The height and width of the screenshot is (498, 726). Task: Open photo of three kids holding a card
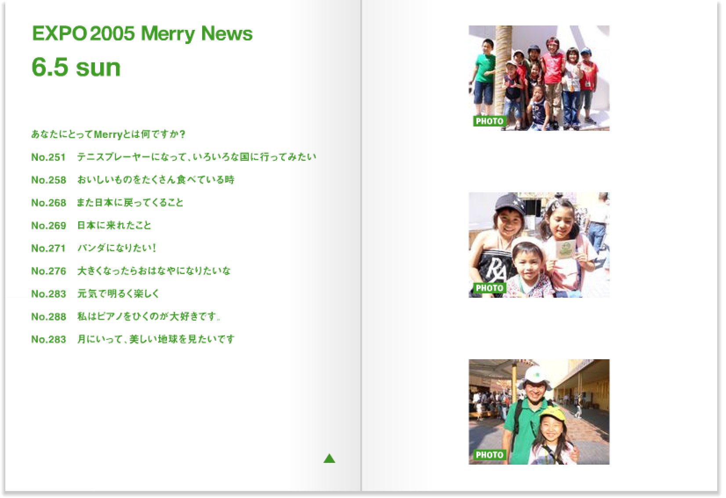click(x=539, y=245)
